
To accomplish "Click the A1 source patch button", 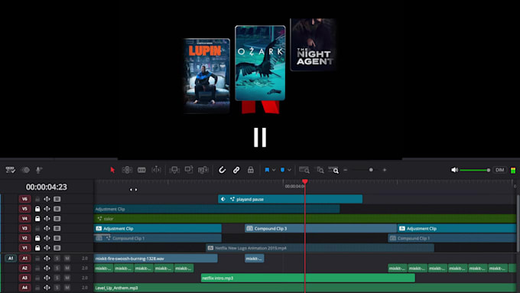I will coord(11,258).
